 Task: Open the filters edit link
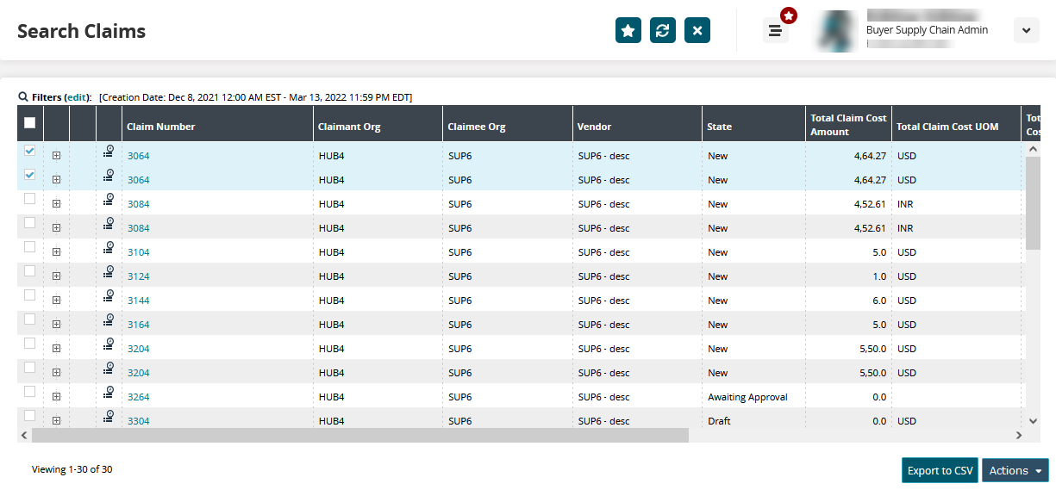pos(78,97)
